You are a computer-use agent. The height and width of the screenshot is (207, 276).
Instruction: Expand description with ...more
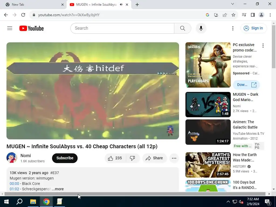pos(58,189)
